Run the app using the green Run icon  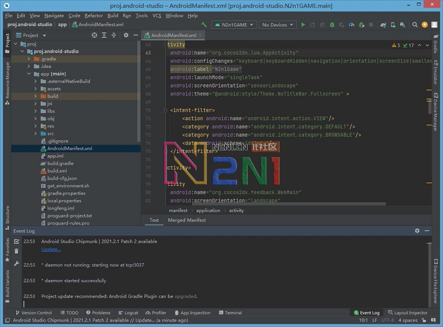[303, 25]
